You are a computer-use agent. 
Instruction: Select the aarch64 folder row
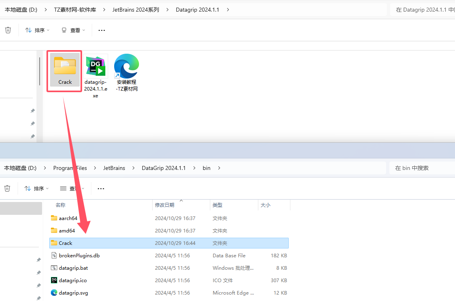tap(169, 218)
